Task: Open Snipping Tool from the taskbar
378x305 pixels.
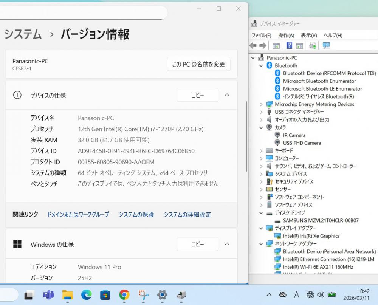Action: [143, 295]
